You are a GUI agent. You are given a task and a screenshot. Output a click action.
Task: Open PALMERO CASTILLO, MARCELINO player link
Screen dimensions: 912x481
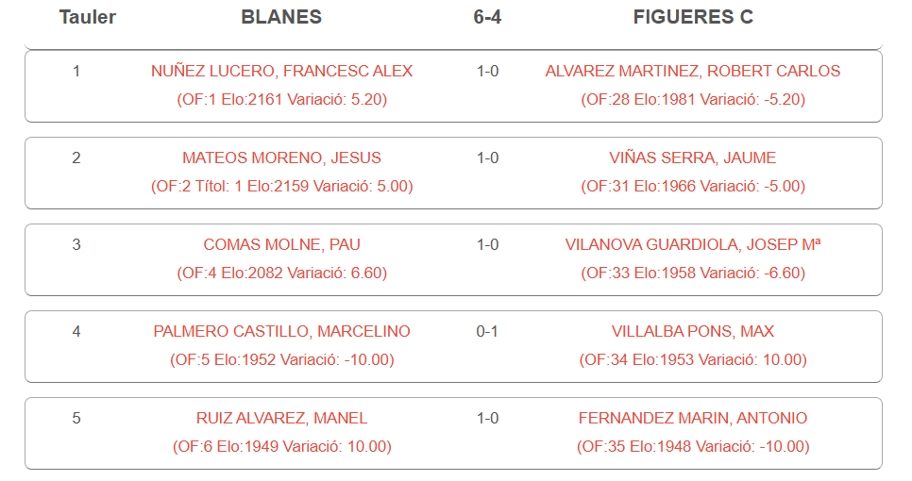pyautogui.click(x=281, y=331)
